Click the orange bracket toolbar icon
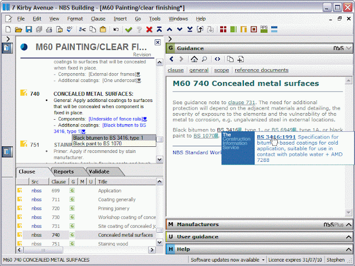The image size is (355, 266). pos(244,29)
